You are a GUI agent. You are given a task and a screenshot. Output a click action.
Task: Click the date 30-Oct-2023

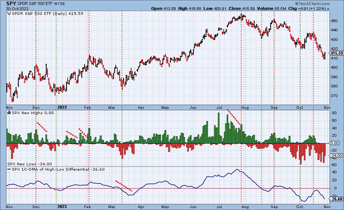tap(16, 8)
